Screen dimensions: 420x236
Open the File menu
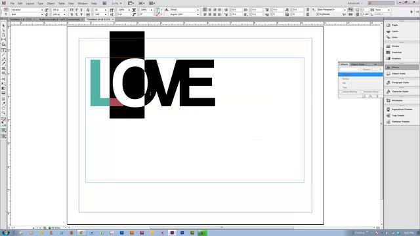coord(12,3)
